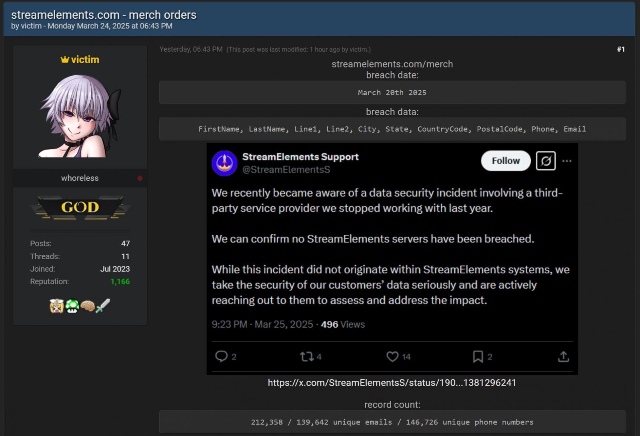Click the "Reputation:" label in the user stats
Screen dimensions: 640x436
tap(49, 282)
